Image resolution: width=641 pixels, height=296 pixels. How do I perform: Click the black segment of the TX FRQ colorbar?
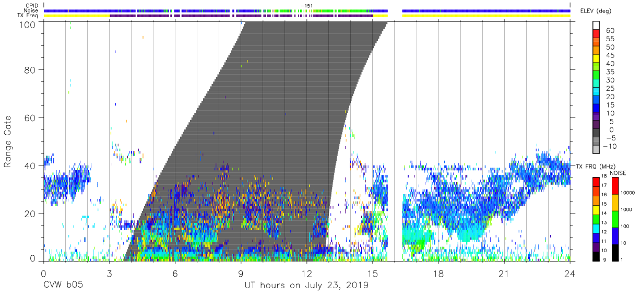pyautogui.click(x=596, y=257)
